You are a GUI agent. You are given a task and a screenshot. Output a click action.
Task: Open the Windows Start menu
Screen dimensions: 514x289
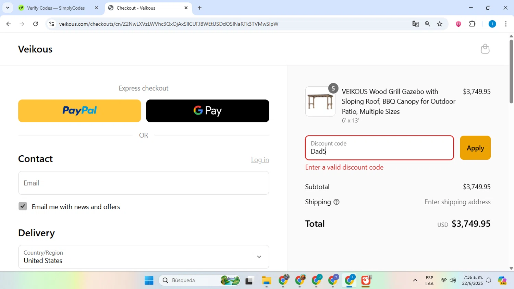[149, 280]
